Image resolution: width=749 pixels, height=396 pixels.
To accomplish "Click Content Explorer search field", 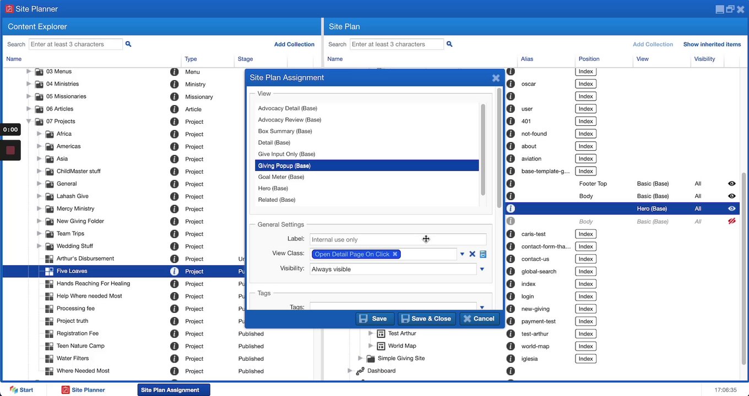I will click(75, 44).
